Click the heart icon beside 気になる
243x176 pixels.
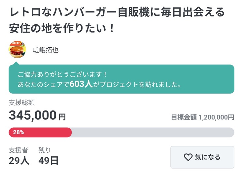[188, 157]
